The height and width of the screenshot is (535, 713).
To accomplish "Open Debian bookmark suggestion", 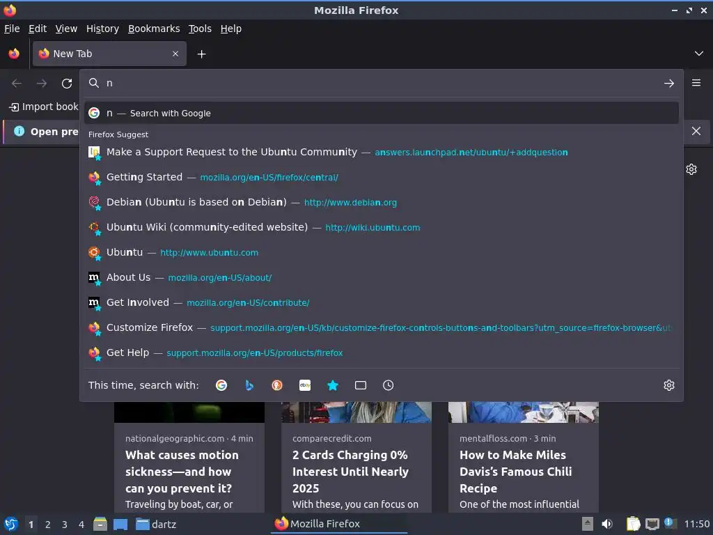I will 381,202.
